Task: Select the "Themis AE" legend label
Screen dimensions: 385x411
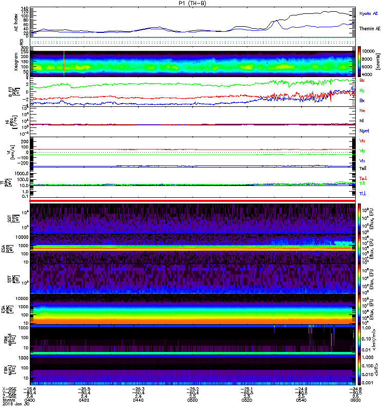Action: coord(370,29)
